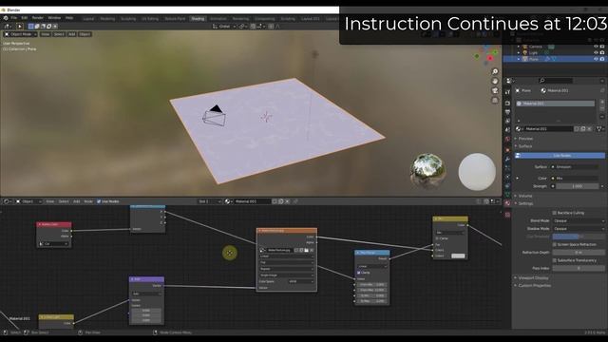608x342 pixels.
Task: Switch to the UV Editing workspace tab
Action: click(150, 19)
